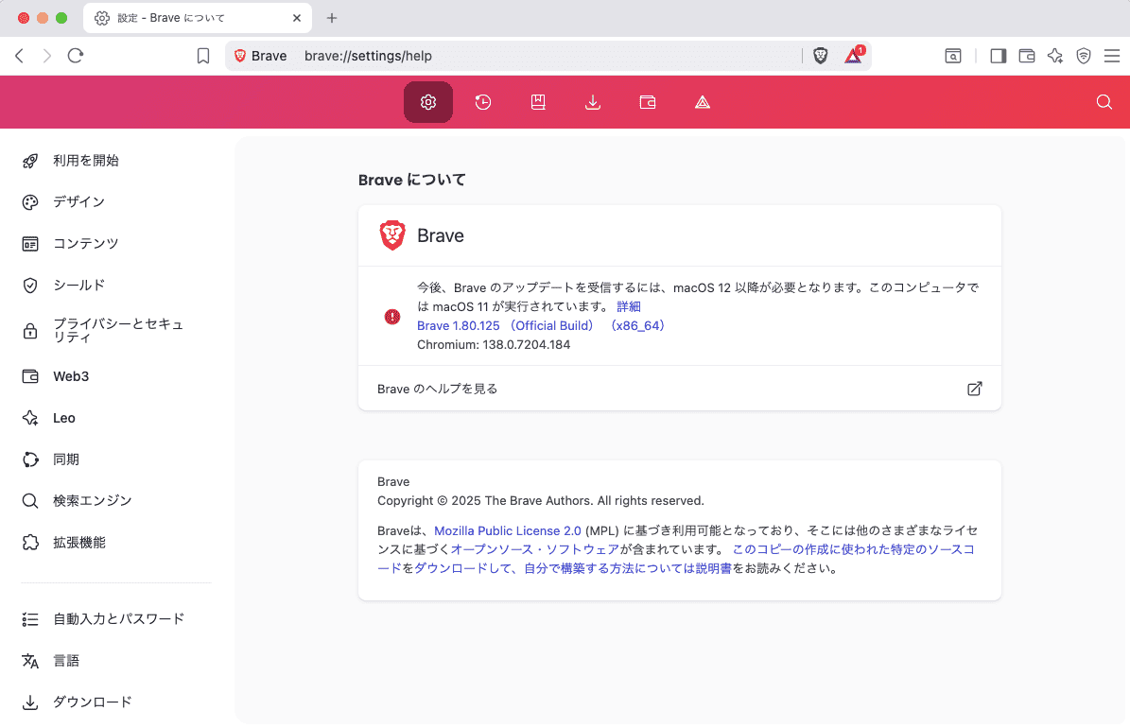Image resolution: width=1130 pixels, height=728 pixels.
Task: Open the Bookmarks icon in pink toolbar
Action: point(538,102)
